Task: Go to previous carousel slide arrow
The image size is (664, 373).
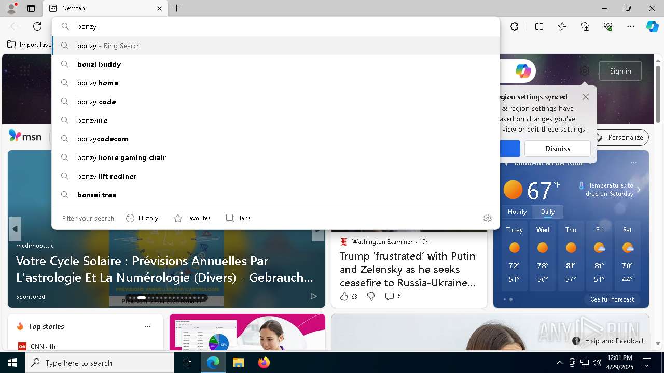Action: (x=15, y=229)
